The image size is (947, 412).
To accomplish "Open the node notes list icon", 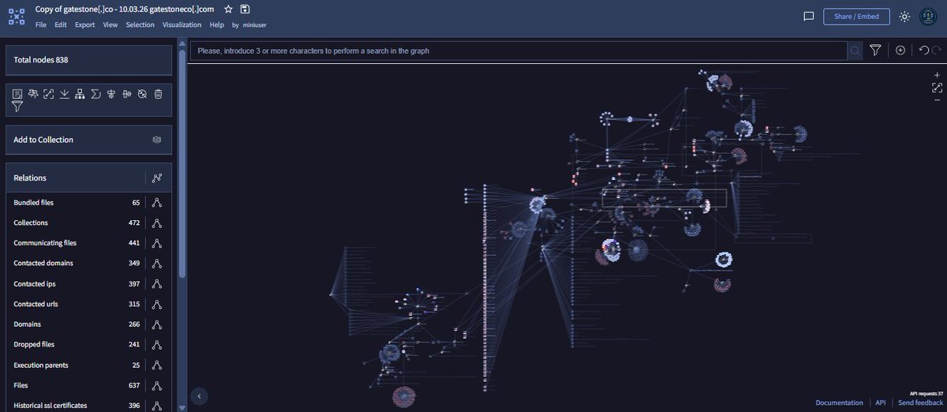I will pyautogui.click(x=17, y=94).
